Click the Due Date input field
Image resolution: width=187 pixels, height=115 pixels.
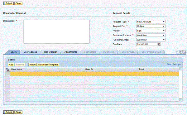tap(147, 44)
